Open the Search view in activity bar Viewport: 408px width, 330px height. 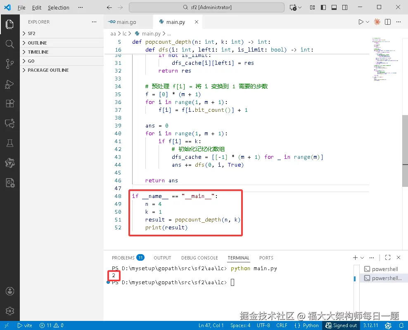tap(9, 44)
